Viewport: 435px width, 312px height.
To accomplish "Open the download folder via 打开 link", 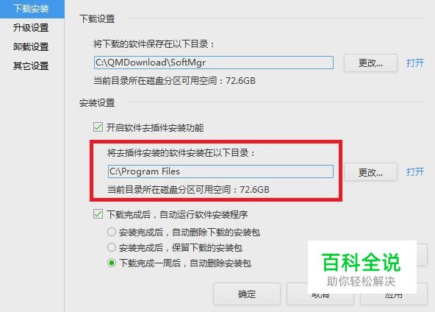I will pyautogui.click(x=415, y=63).
